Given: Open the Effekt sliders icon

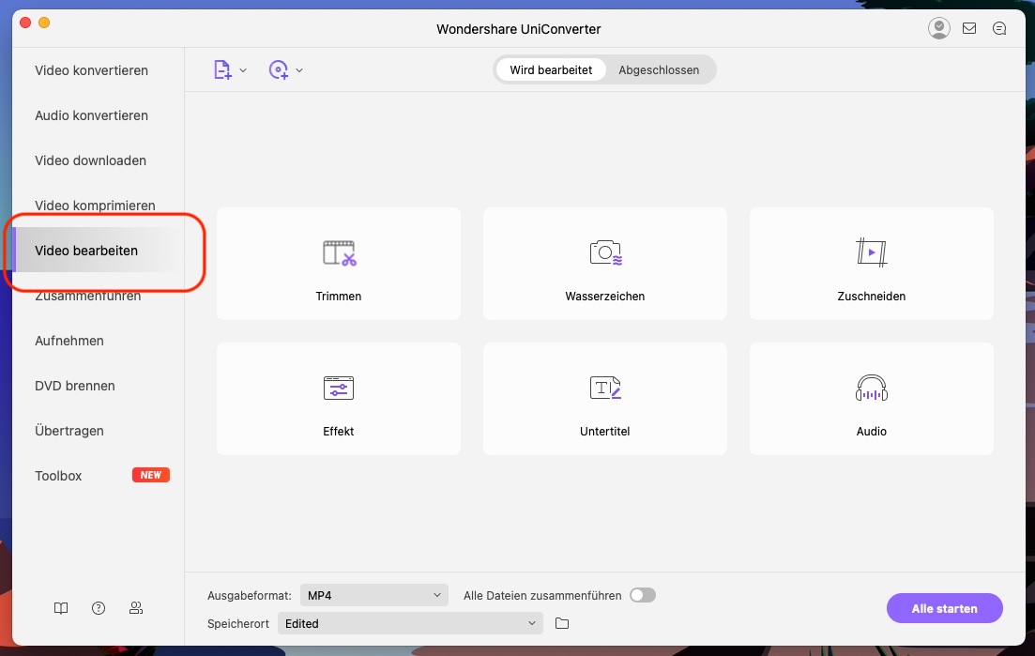Looking at the screenshot, I should 339,388.
